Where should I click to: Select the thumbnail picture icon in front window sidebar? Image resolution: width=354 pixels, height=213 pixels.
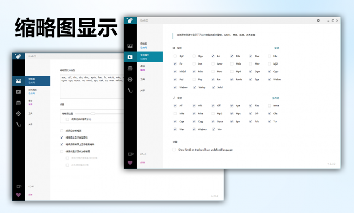pyautogui.click(x=130, y=46)
